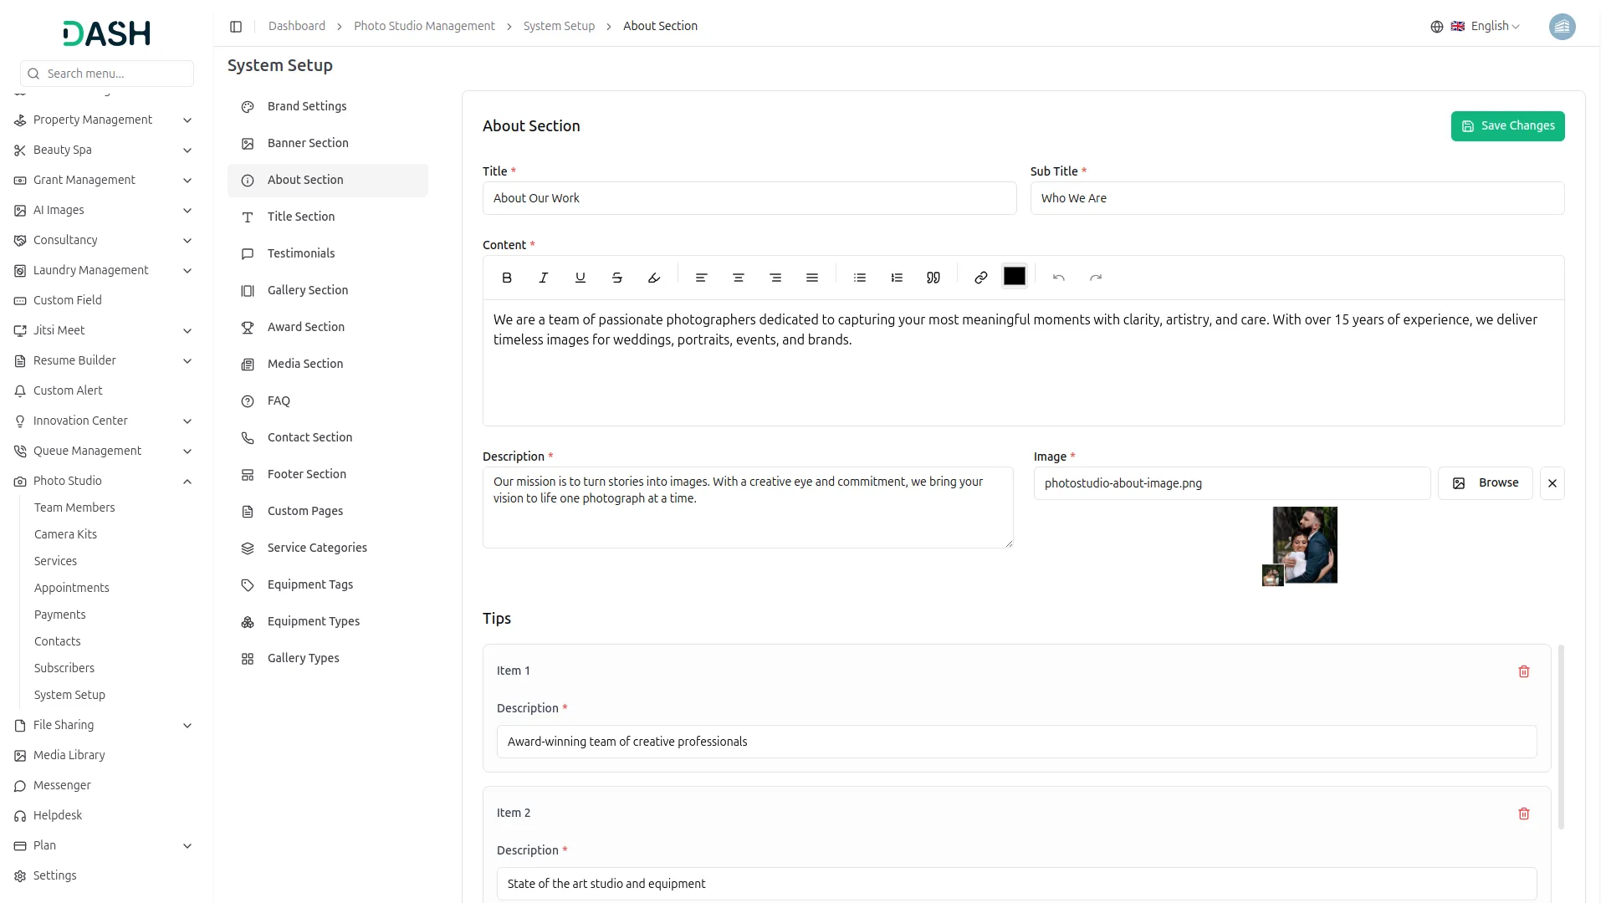Click the Sub Title input field
The width and height of the screenshot is (1606, 903).
(x=1297, y=198)
